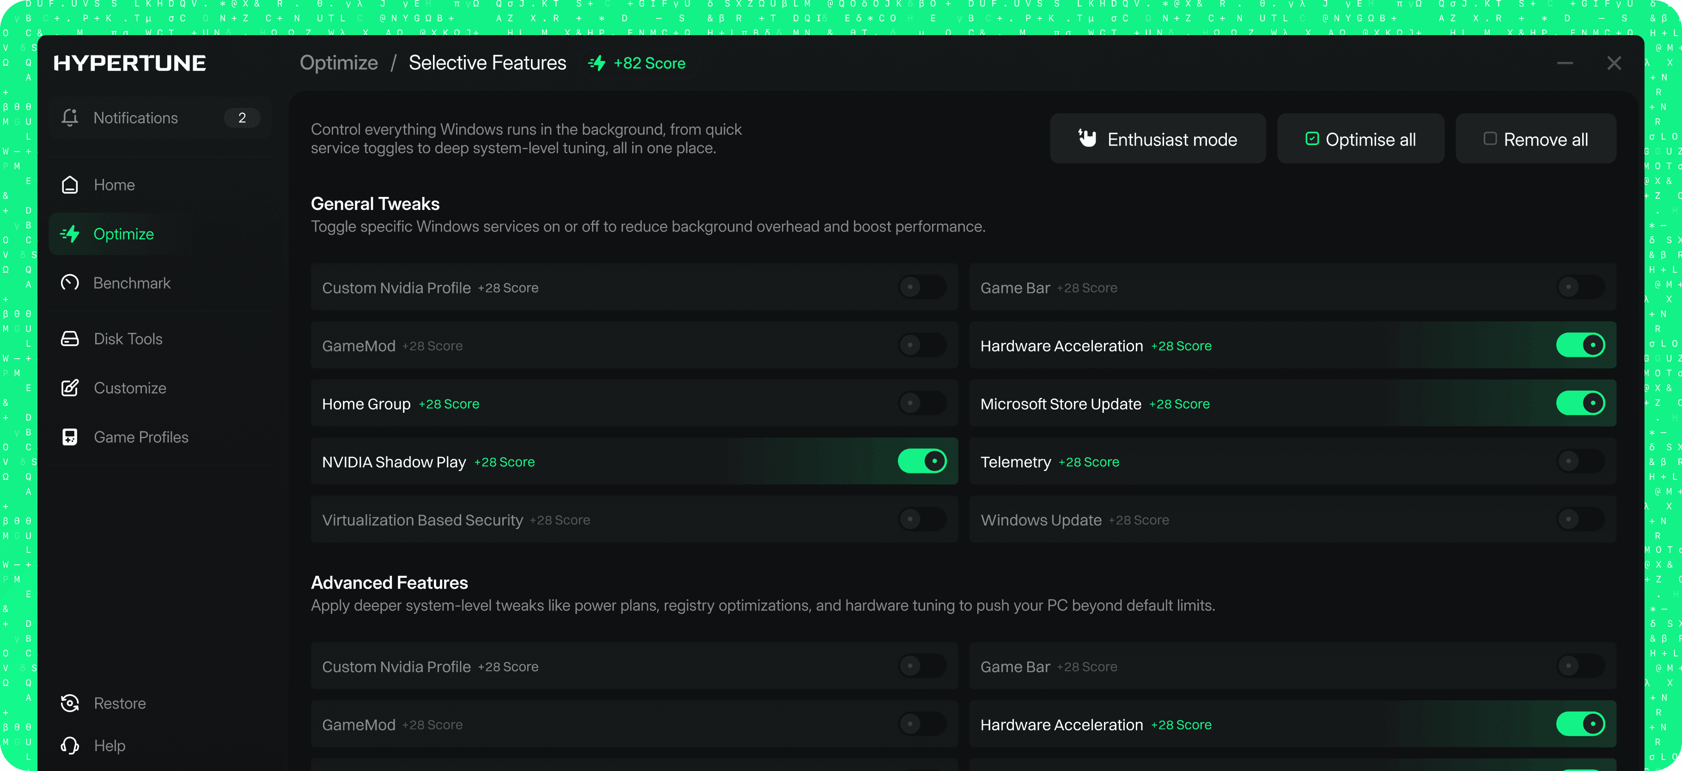Viewport: 1682px width, 771px height.
Task: Click the HYPERTUNE logo
Action: tap(129, 63)
